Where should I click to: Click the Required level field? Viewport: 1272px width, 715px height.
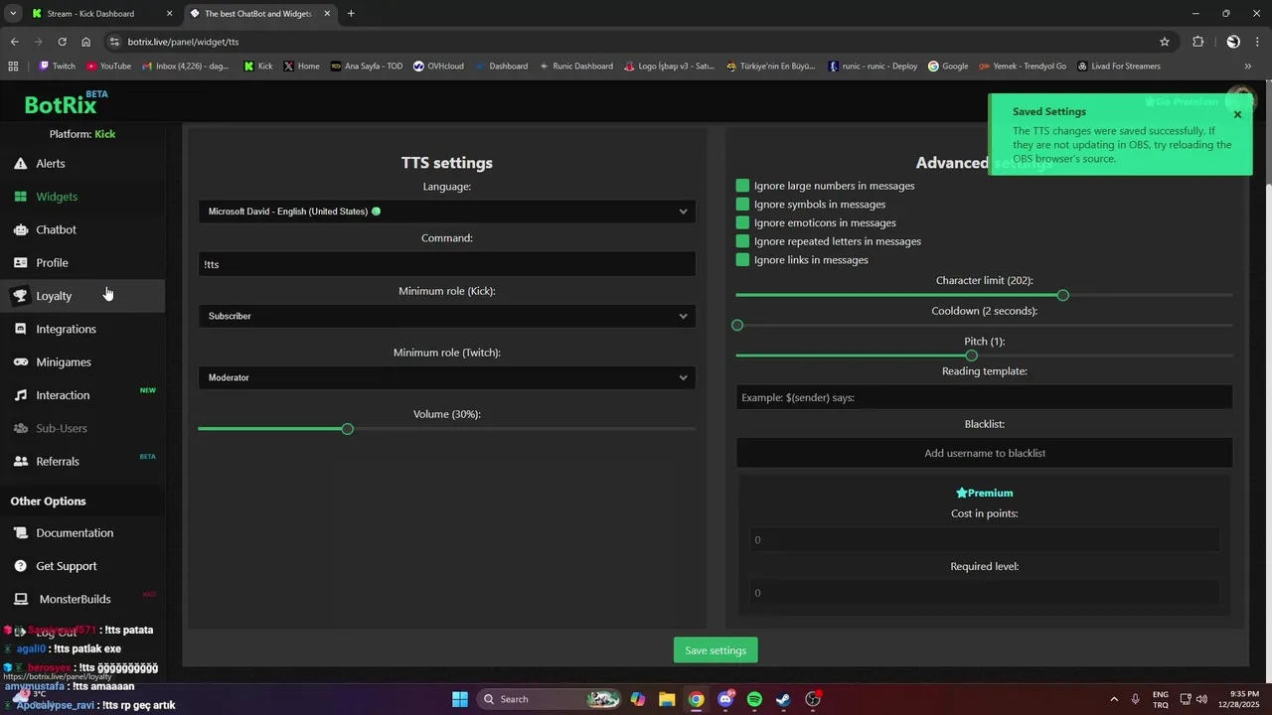984,593
